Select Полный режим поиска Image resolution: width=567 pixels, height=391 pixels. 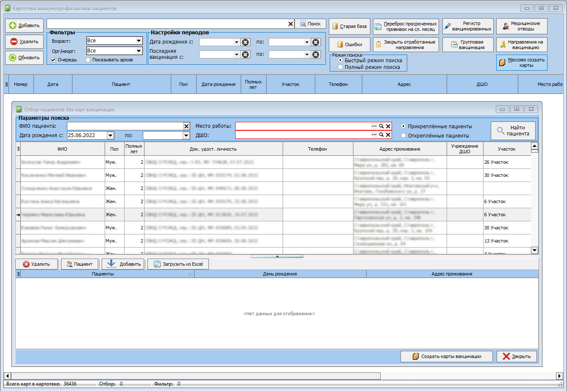[x=340, y=67]
